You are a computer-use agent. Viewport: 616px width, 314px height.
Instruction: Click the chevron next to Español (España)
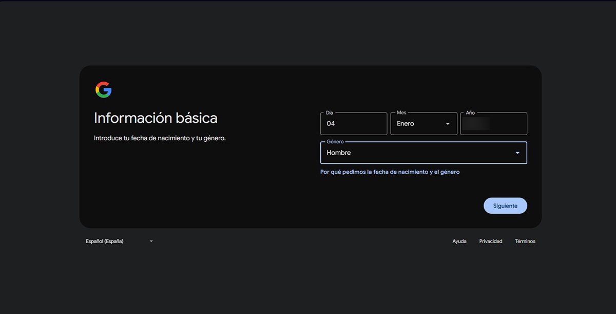[x=151, y=241]
